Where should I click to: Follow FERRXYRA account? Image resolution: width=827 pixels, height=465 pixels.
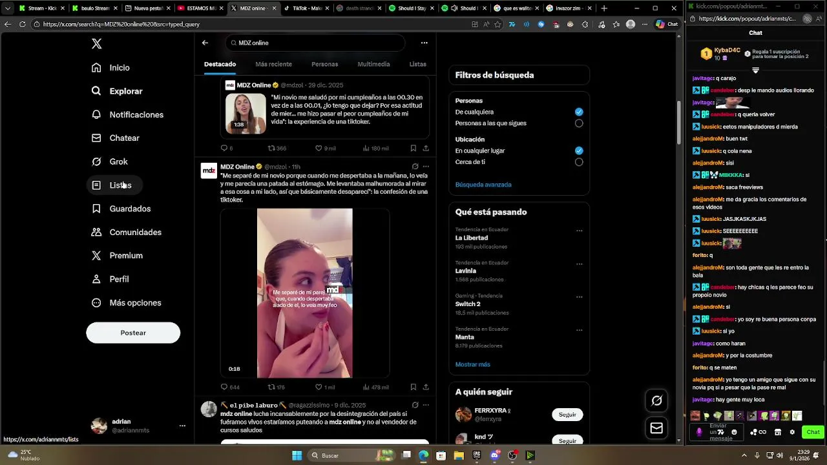(567, 415)
